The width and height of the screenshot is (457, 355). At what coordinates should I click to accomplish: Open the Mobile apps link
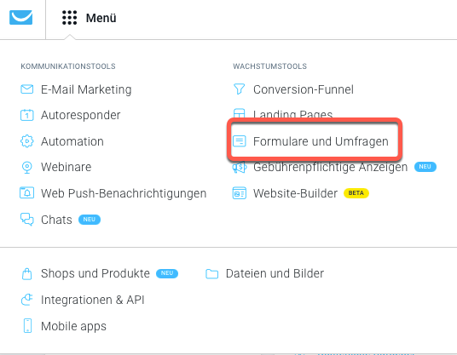[x=73, y=326]
